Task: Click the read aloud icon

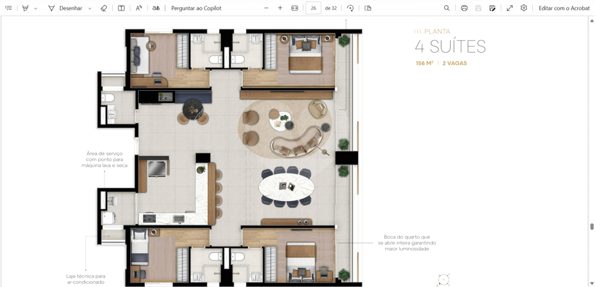Action: click(139, 8)
